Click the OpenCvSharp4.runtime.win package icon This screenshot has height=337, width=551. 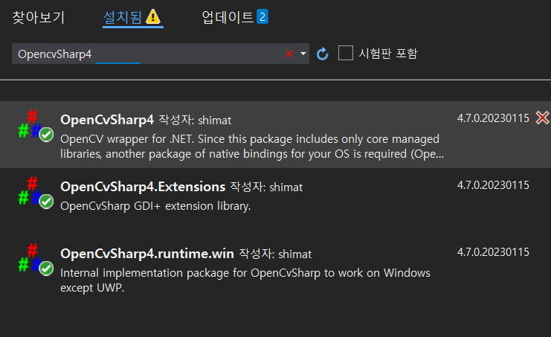click(36, 260)
